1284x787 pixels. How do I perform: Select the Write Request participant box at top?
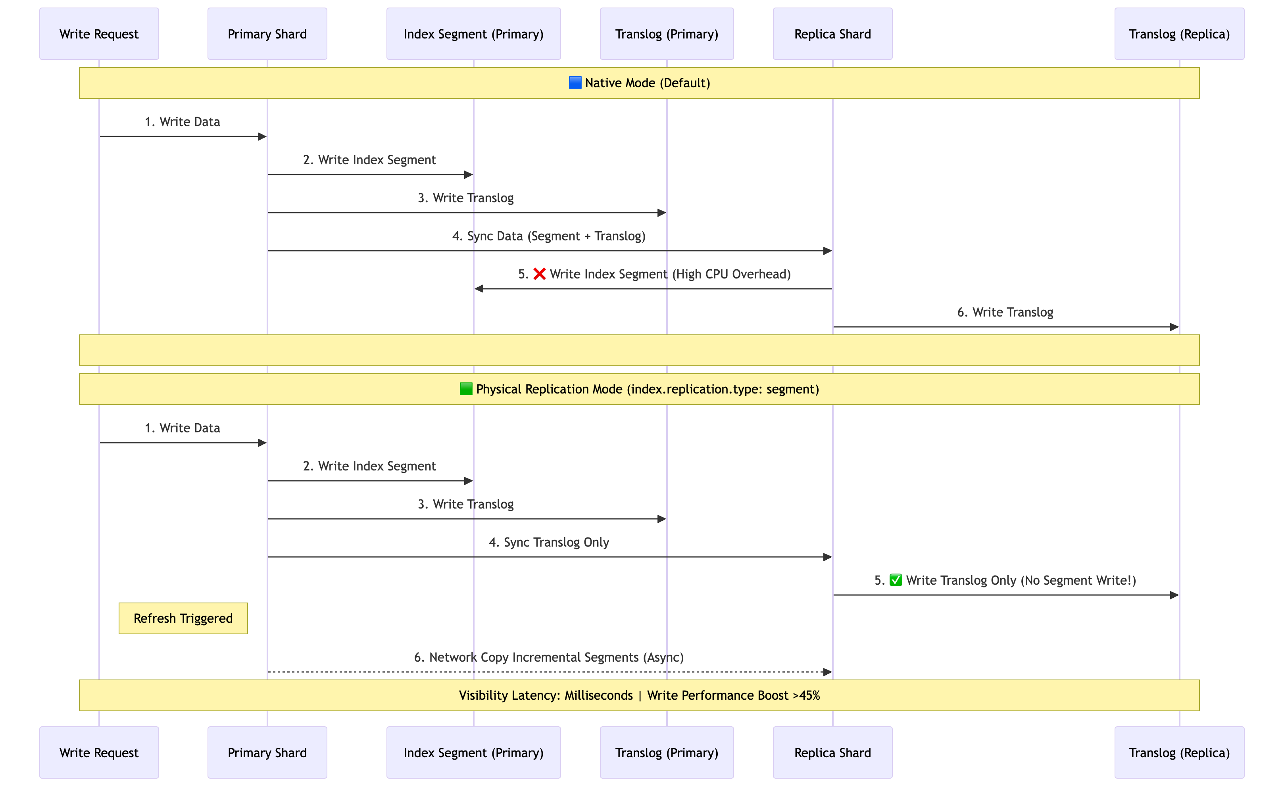click(x=98, y=33)
